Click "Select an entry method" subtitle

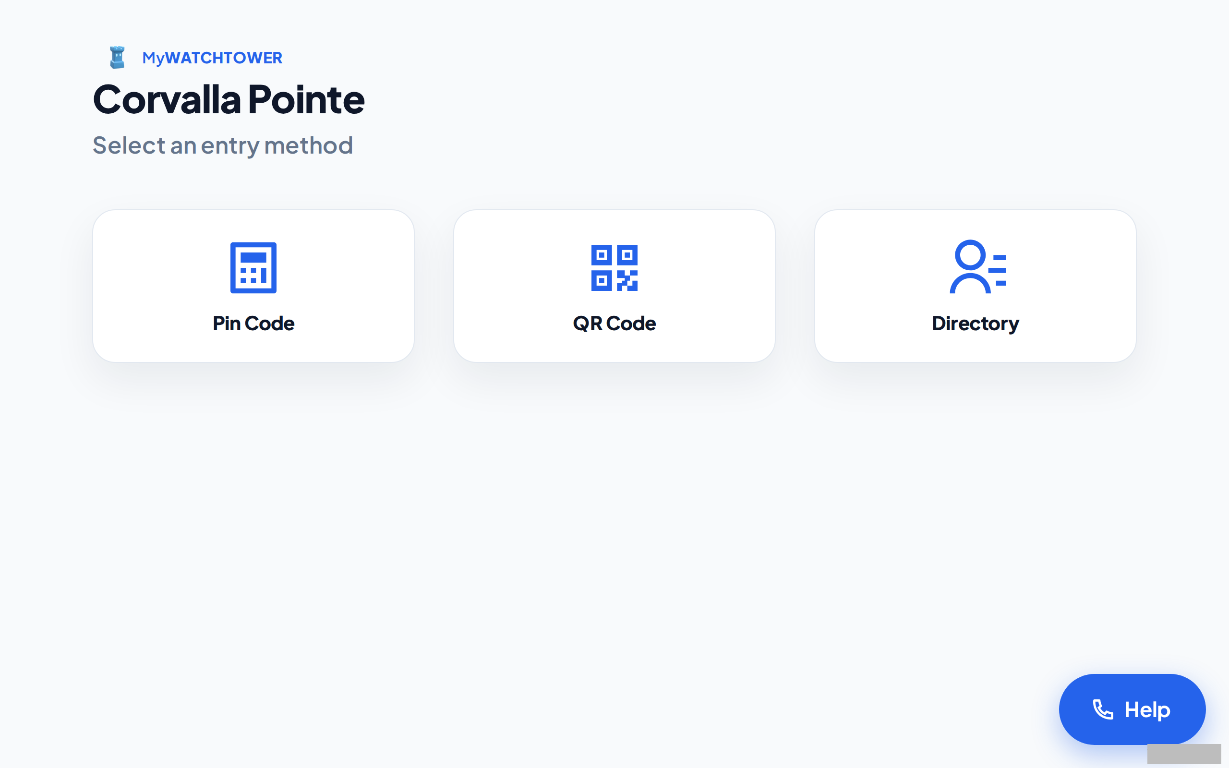pos(222,146)
